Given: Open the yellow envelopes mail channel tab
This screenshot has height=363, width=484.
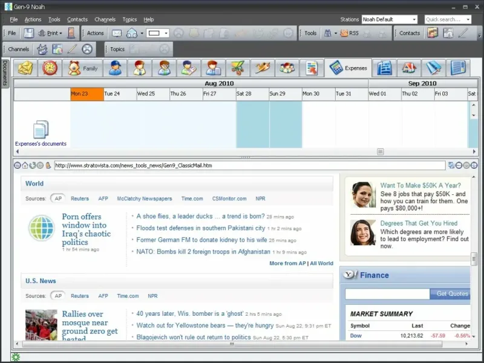Looking at the screenshot, I should pyautogui.click(x=25, y=68).
